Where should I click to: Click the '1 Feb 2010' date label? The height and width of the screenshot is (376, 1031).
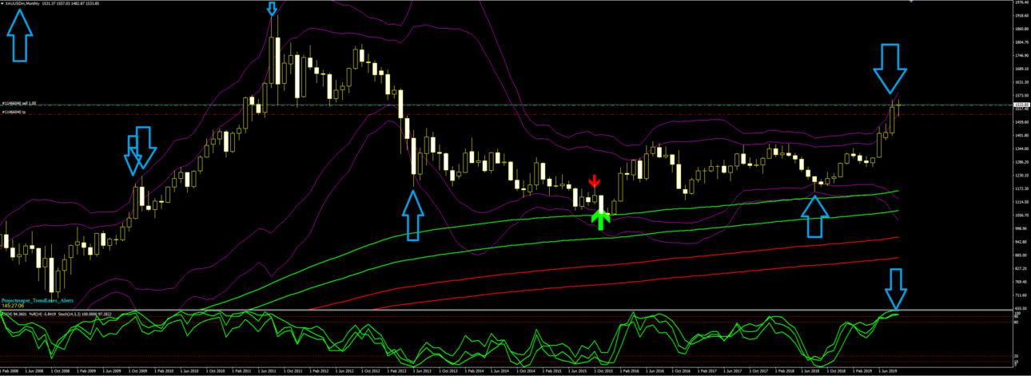click(x=164, y=370)
